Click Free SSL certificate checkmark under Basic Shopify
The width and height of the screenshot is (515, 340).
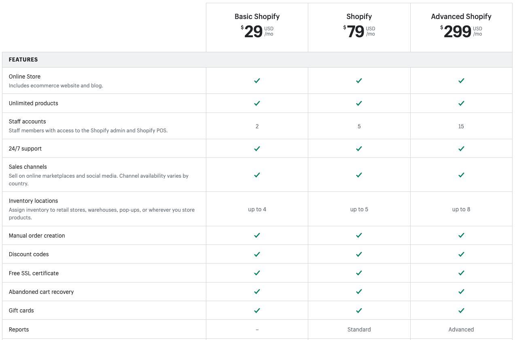coord(257,273)
